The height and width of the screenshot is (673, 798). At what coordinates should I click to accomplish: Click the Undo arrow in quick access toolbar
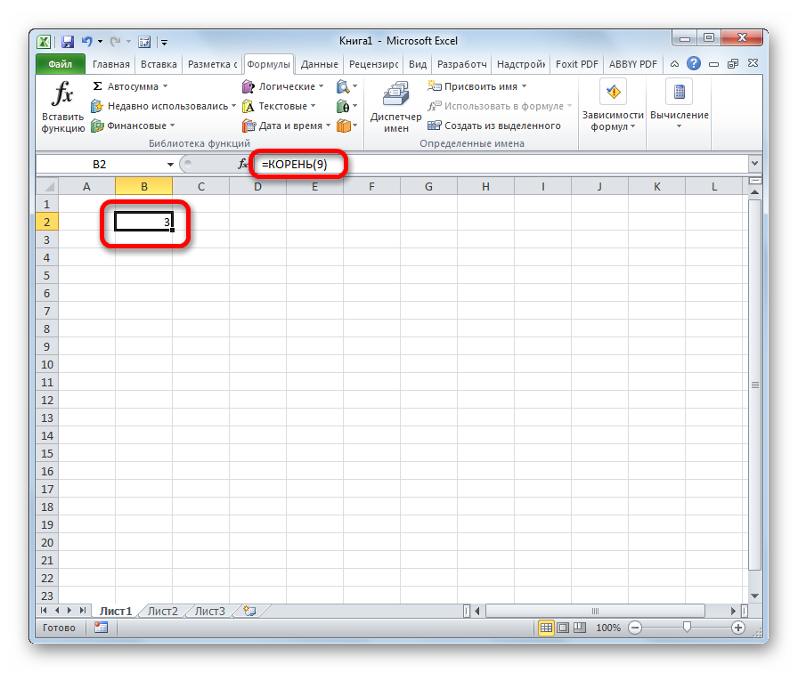point(87,41)
